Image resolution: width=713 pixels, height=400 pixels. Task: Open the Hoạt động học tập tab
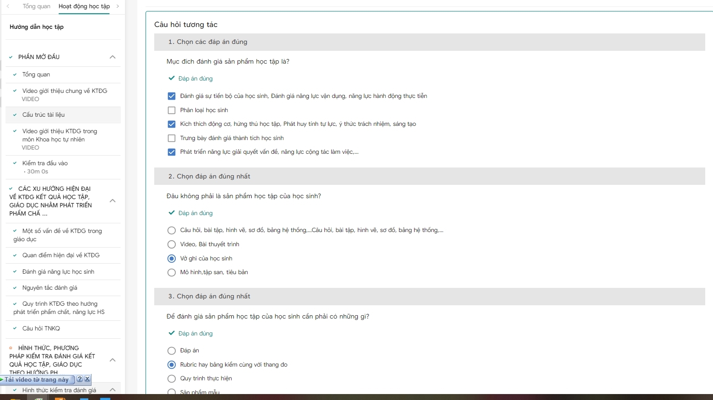84,6
